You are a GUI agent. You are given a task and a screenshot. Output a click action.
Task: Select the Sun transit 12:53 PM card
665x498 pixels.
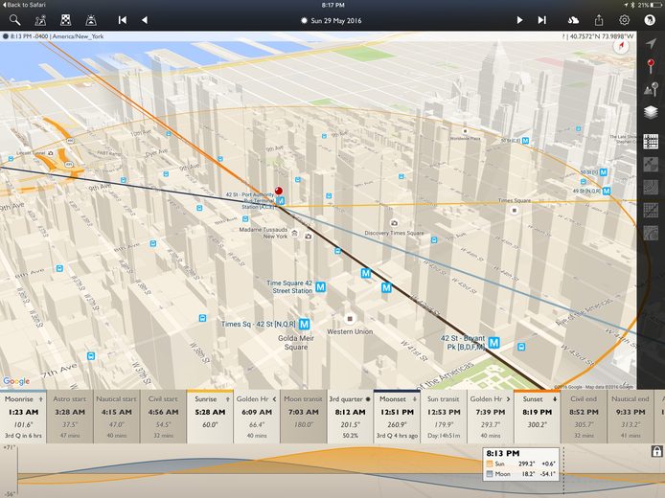pos(444,417)
